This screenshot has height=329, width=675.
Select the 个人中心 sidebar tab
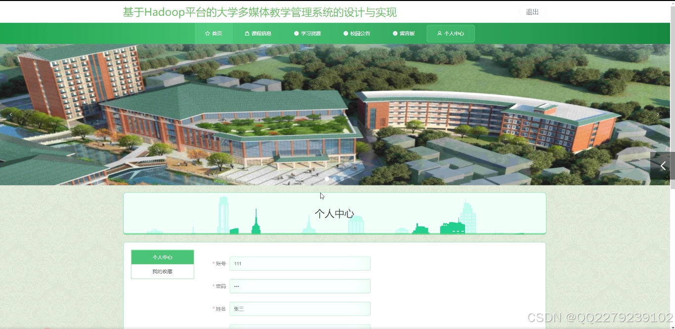tap(163, 257)
